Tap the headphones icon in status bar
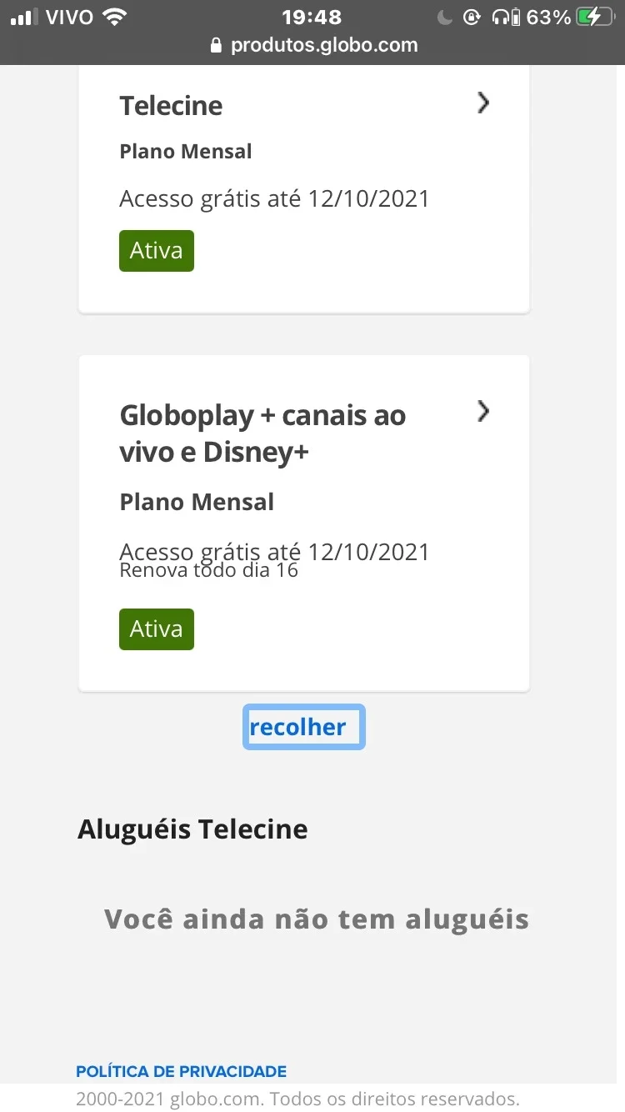This screenshot has height=1112, width=625. [x=500, y=17]
